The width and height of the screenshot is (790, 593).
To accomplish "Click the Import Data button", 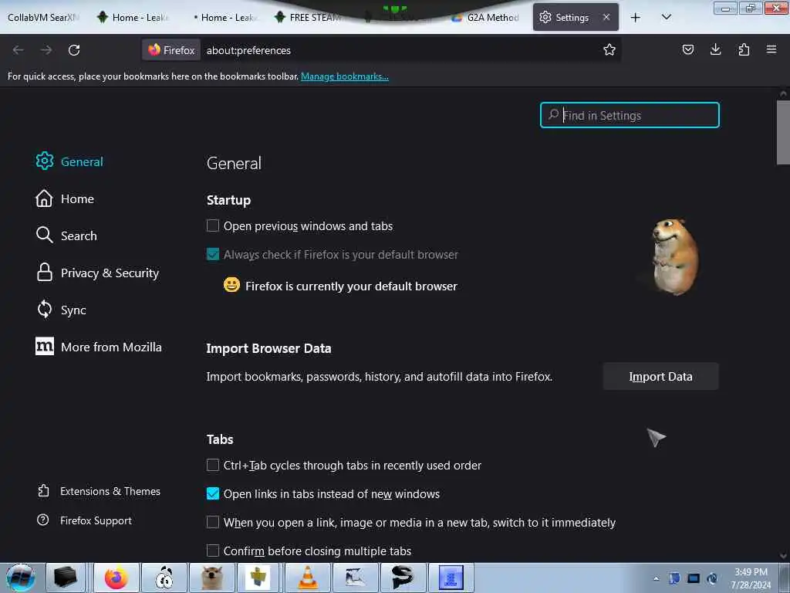I will (x=660, y=377).
